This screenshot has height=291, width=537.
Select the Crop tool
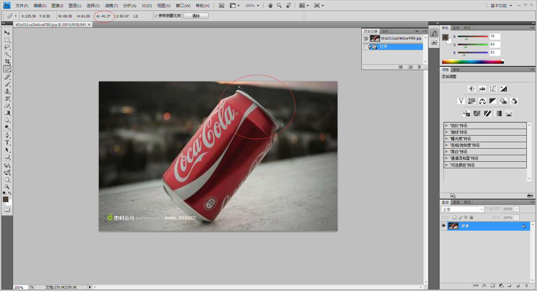[7, 62]
